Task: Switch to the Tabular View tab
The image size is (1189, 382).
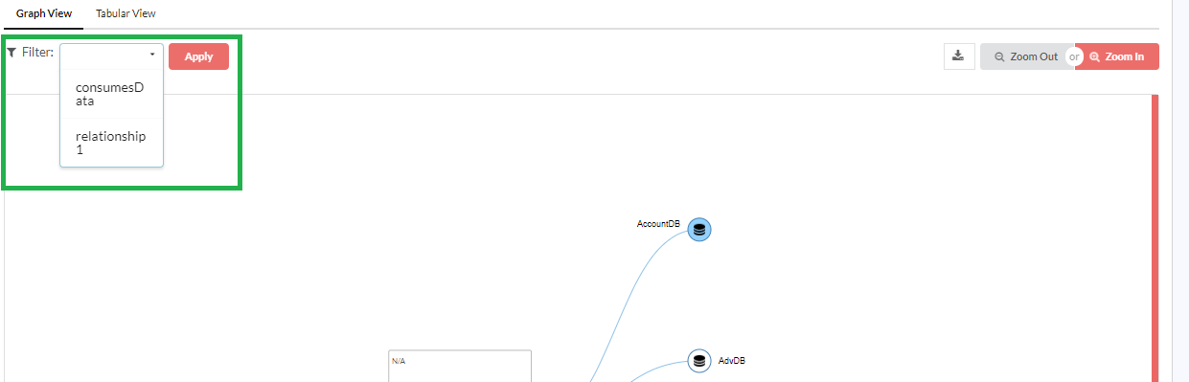Action: coord(126,14)
